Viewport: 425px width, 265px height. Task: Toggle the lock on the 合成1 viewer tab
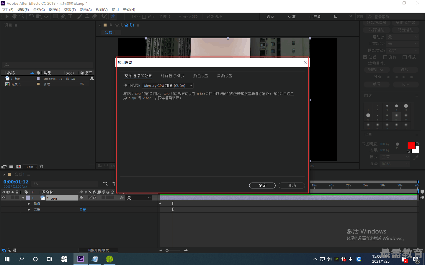click(x=111, y=25)
